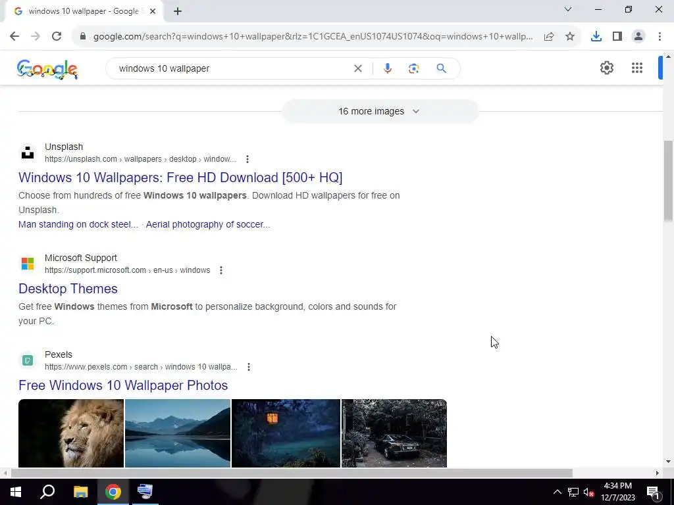This screenshot has width=674, height=505.
Task: Bookmark this tab with the star
Action: 570,37
